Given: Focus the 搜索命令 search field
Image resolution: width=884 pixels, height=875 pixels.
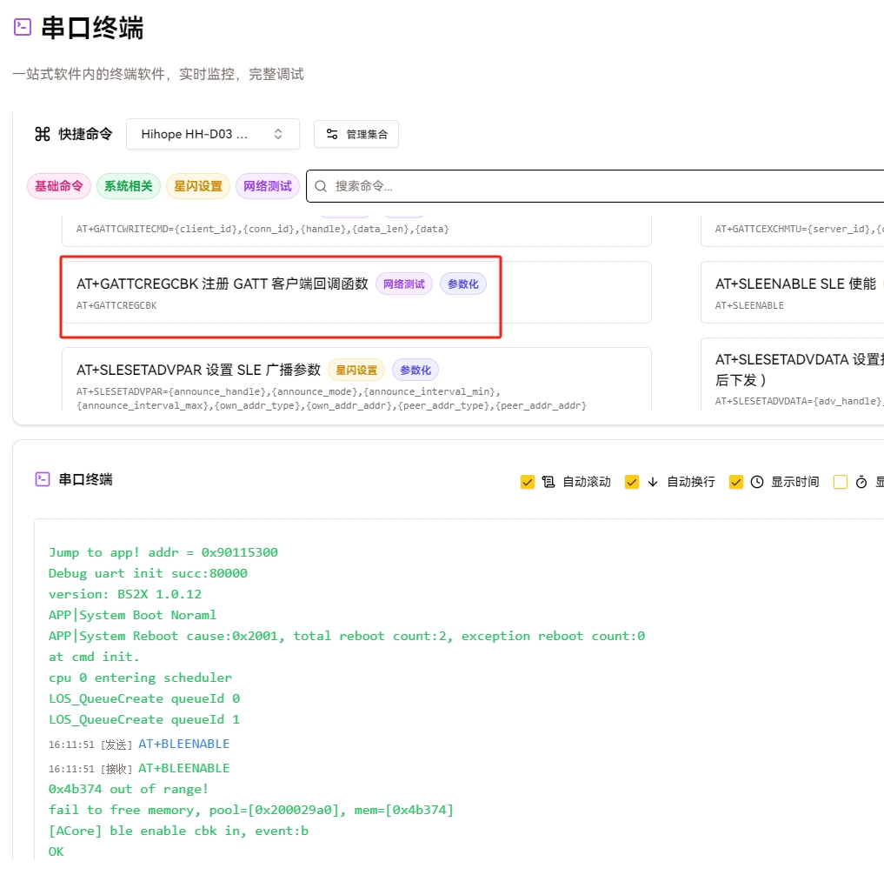Looking at the screenshot, I should pyautogui.click(x=595, y=186).
